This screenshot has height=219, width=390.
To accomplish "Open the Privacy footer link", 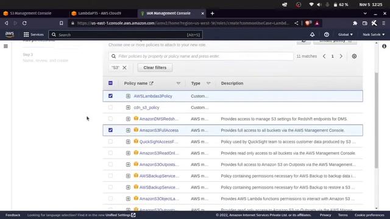I will [x=325, y=215].
